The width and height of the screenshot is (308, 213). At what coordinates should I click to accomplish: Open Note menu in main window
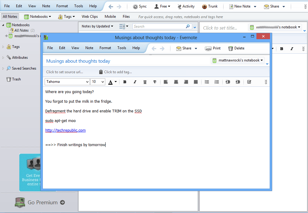point(46,6)
